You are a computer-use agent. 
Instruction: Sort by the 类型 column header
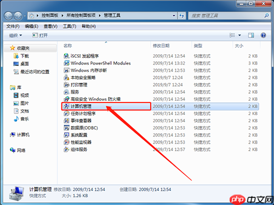coord(198,45)
